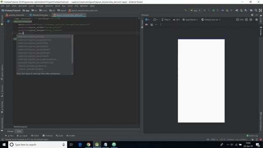Viewport: 263px width, 148px height.
Task: Choose android:layout_margin completion suggestion
Action: (44, 37)
